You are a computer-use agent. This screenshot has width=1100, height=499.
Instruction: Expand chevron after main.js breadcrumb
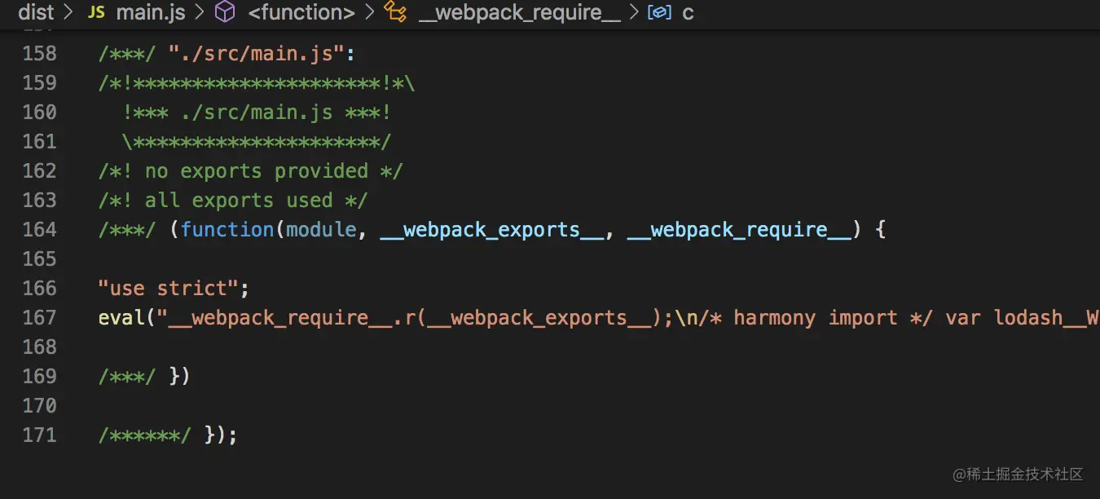coord(200,12)
